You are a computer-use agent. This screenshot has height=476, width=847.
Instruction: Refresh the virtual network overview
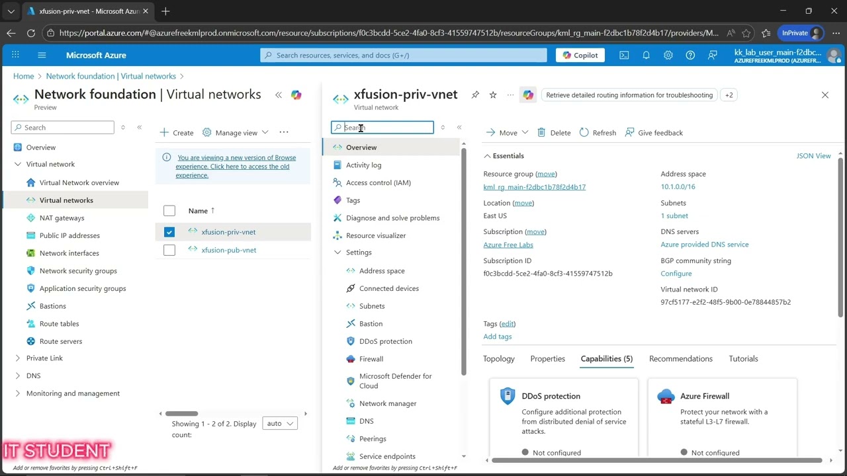598,133
